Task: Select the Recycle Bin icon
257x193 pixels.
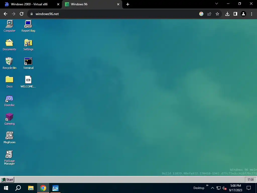Action: (10, 63)
